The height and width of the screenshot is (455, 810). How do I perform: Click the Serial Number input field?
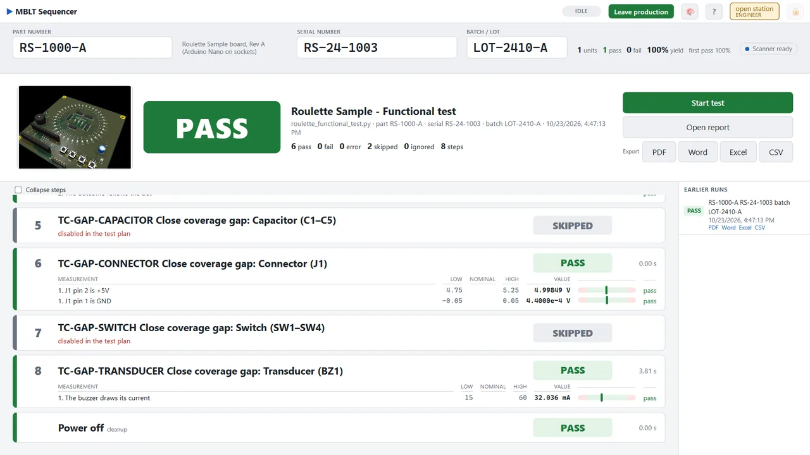(377, 47)
